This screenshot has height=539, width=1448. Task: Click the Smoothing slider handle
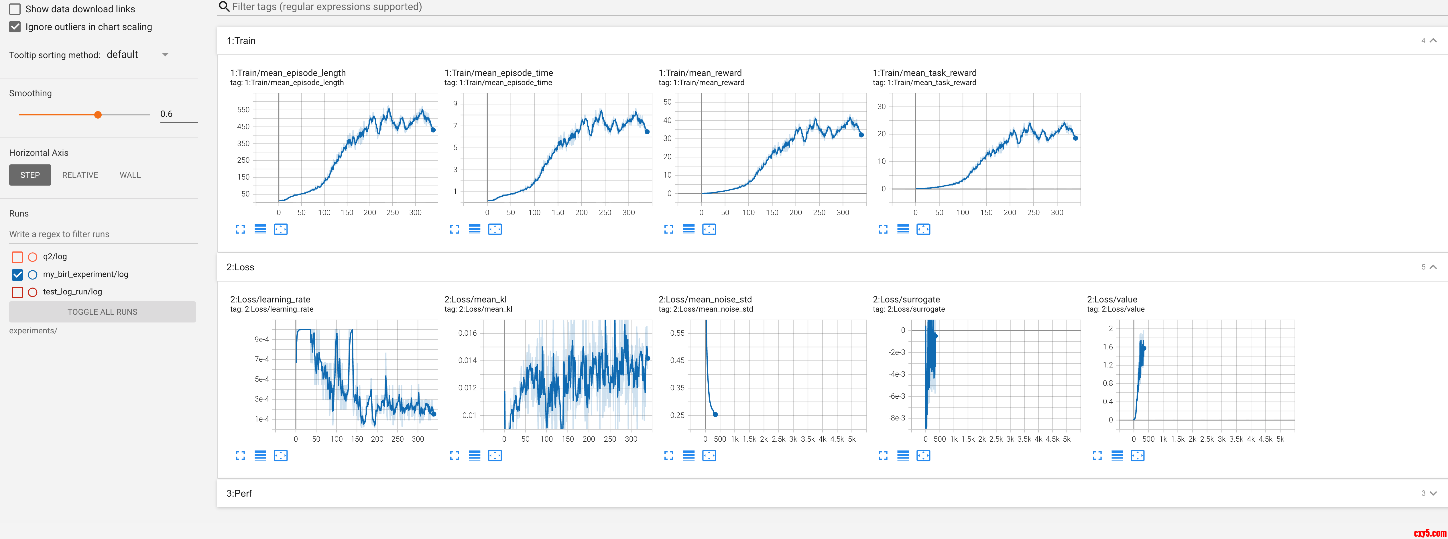coord(98,115)
